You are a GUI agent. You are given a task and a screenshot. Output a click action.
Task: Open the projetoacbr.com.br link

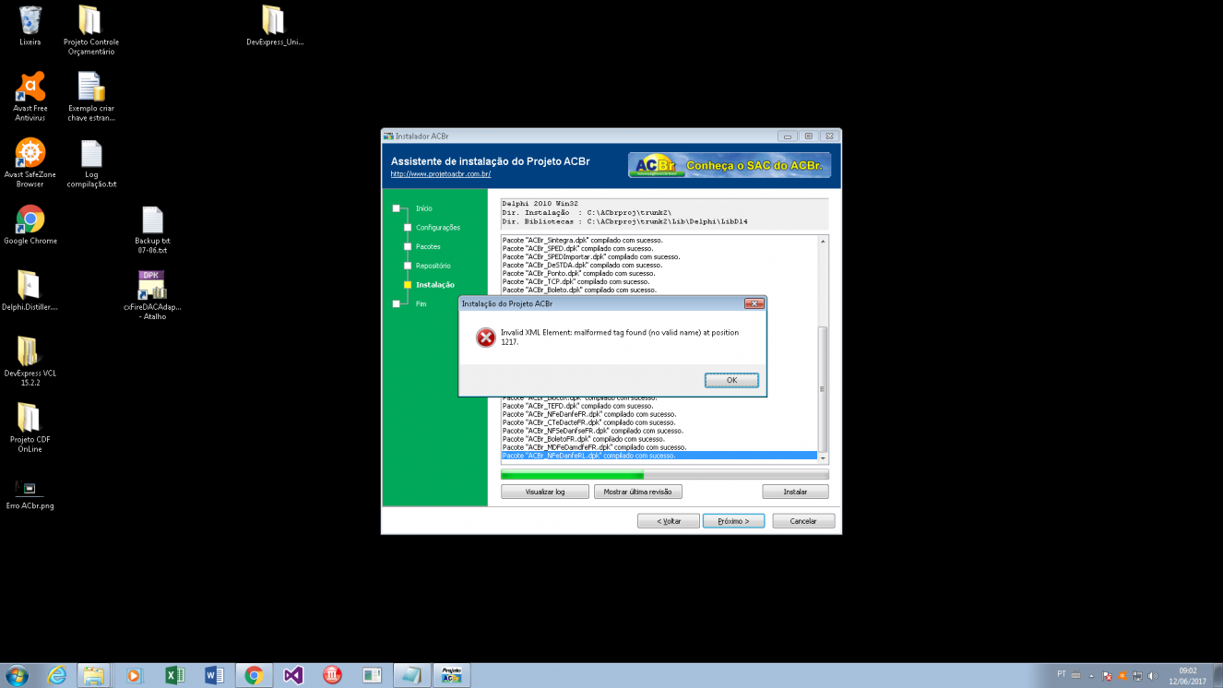point(440,173)
